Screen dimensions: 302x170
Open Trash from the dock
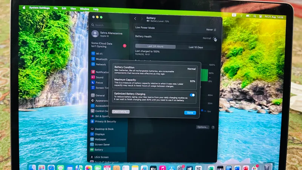(x=267, y=167)
